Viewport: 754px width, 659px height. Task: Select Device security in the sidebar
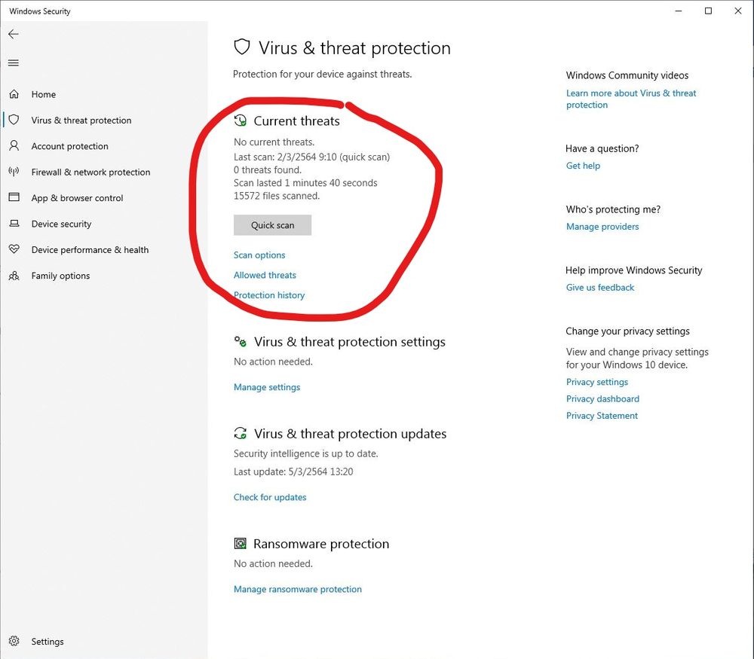click(x=61, y=224)
